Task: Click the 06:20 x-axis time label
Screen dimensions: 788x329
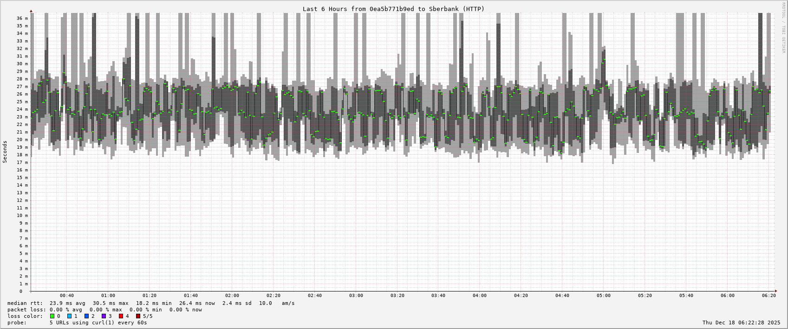Action: (x=769, y=296)
